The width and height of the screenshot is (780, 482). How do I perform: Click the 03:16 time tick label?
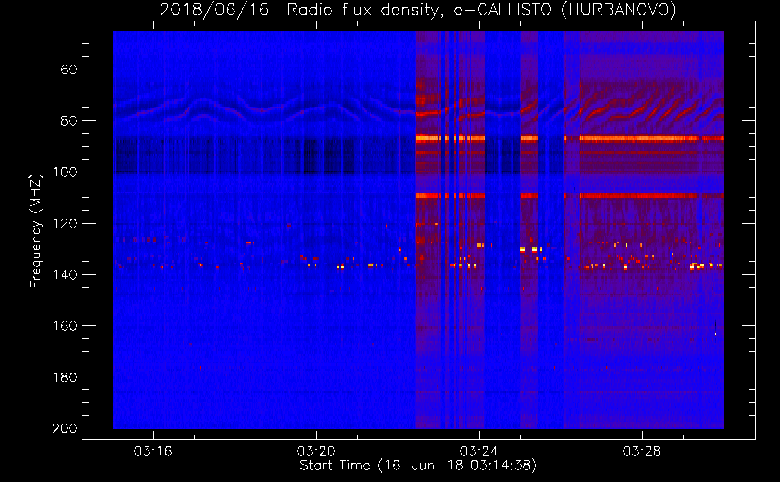(x=153, y=452)
